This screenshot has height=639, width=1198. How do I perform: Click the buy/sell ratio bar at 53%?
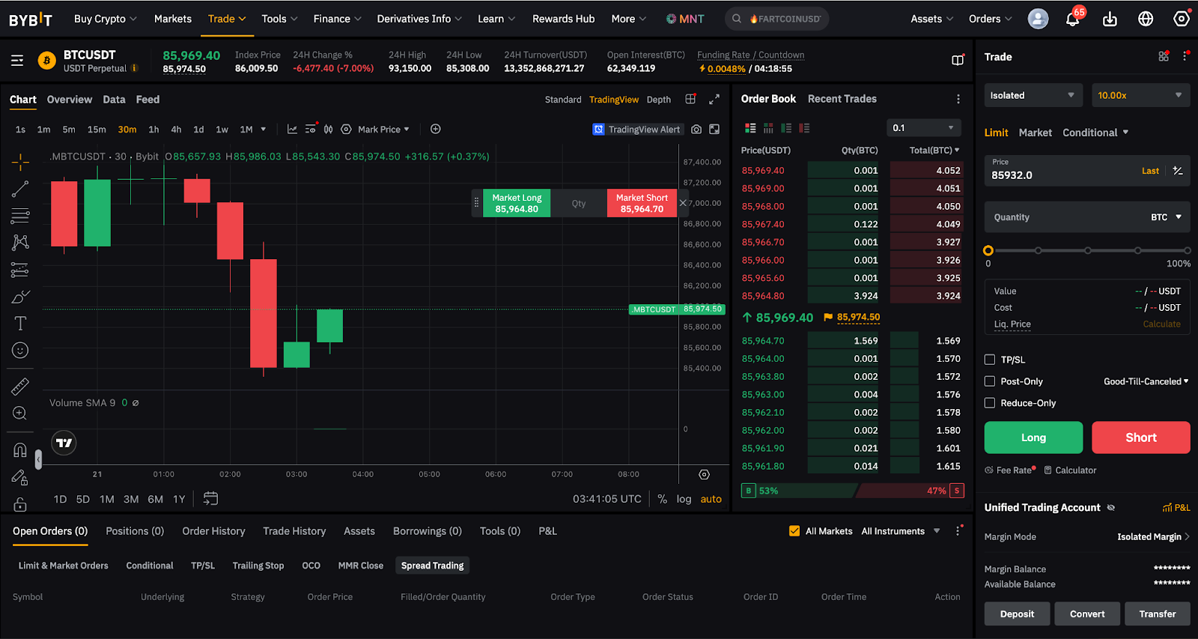point(799,491)
